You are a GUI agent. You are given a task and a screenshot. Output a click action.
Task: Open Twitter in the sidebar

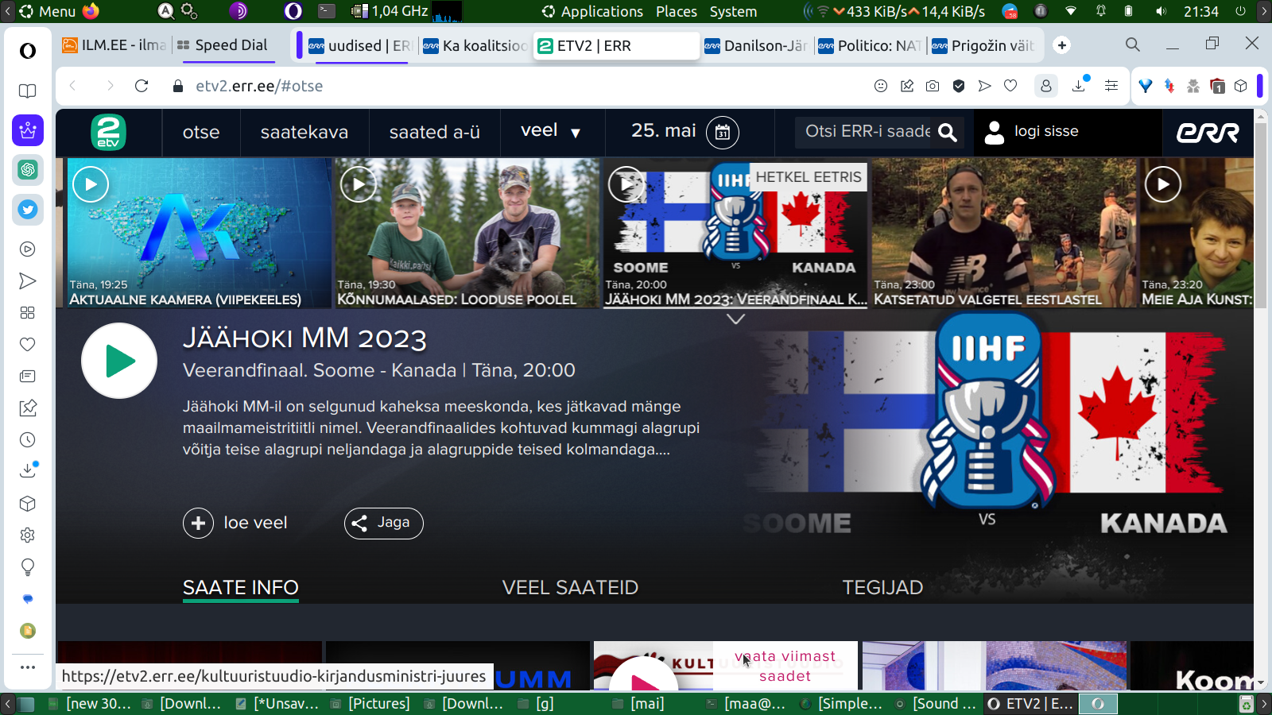[28, 210]
